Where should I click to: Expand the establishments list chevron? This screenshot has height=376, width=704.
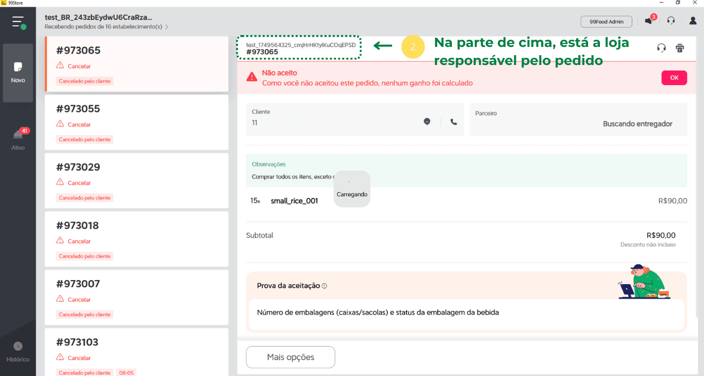point(166,27)
